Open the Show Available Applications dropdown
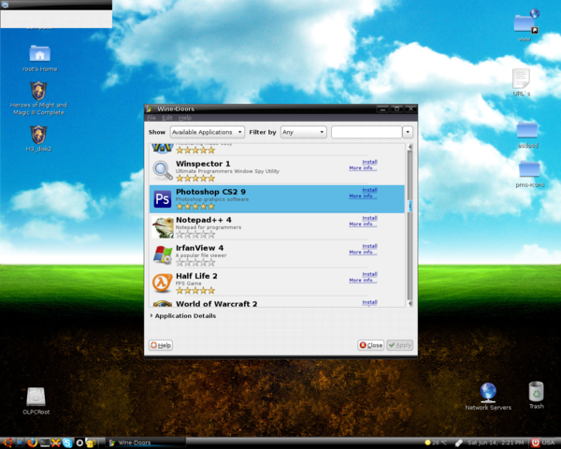561x449 pixels. coord(208,132)
